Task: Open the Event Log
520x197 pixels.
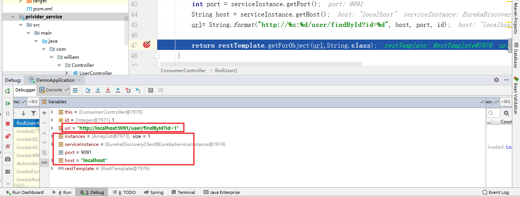Action: [x=496, y=192]
